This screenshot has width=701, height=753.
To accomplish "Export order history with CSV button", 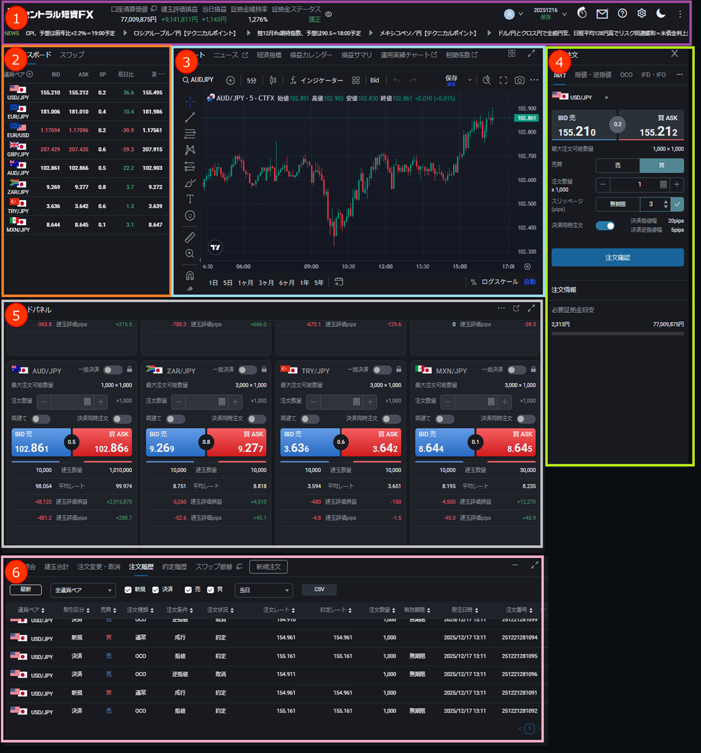I will [319, 589].
